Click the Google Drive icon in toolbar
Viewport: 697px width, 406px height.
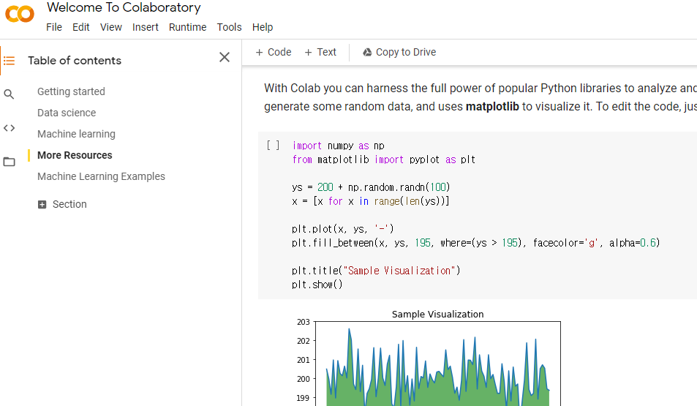click(x=367, y=53)
